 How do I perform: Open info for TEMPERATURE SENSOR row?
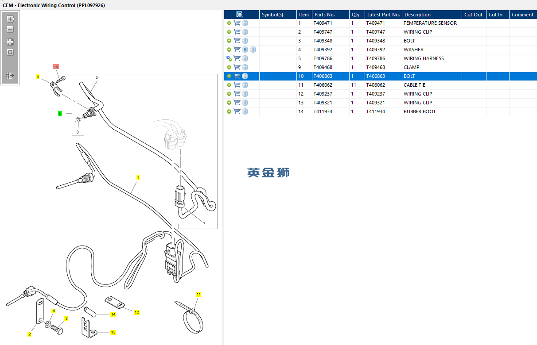point(245,23)
